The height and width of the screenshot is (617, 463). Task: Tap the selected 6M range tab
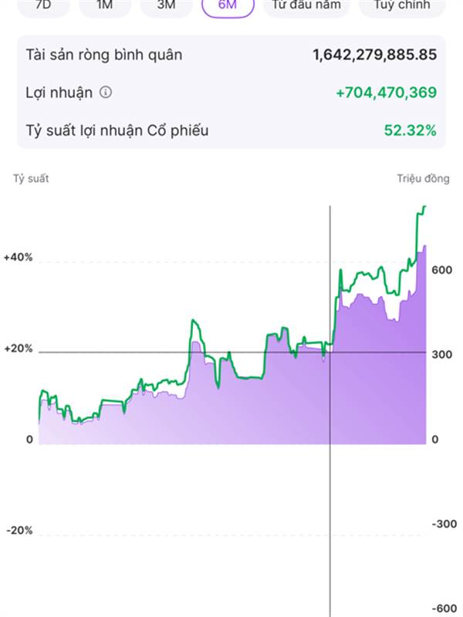[x=228, y=6]
